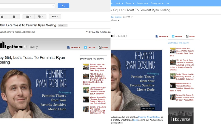Open the More dropdown button in Gmail
The height and width of the screenshot is (124, 221).
click(55, 17)
